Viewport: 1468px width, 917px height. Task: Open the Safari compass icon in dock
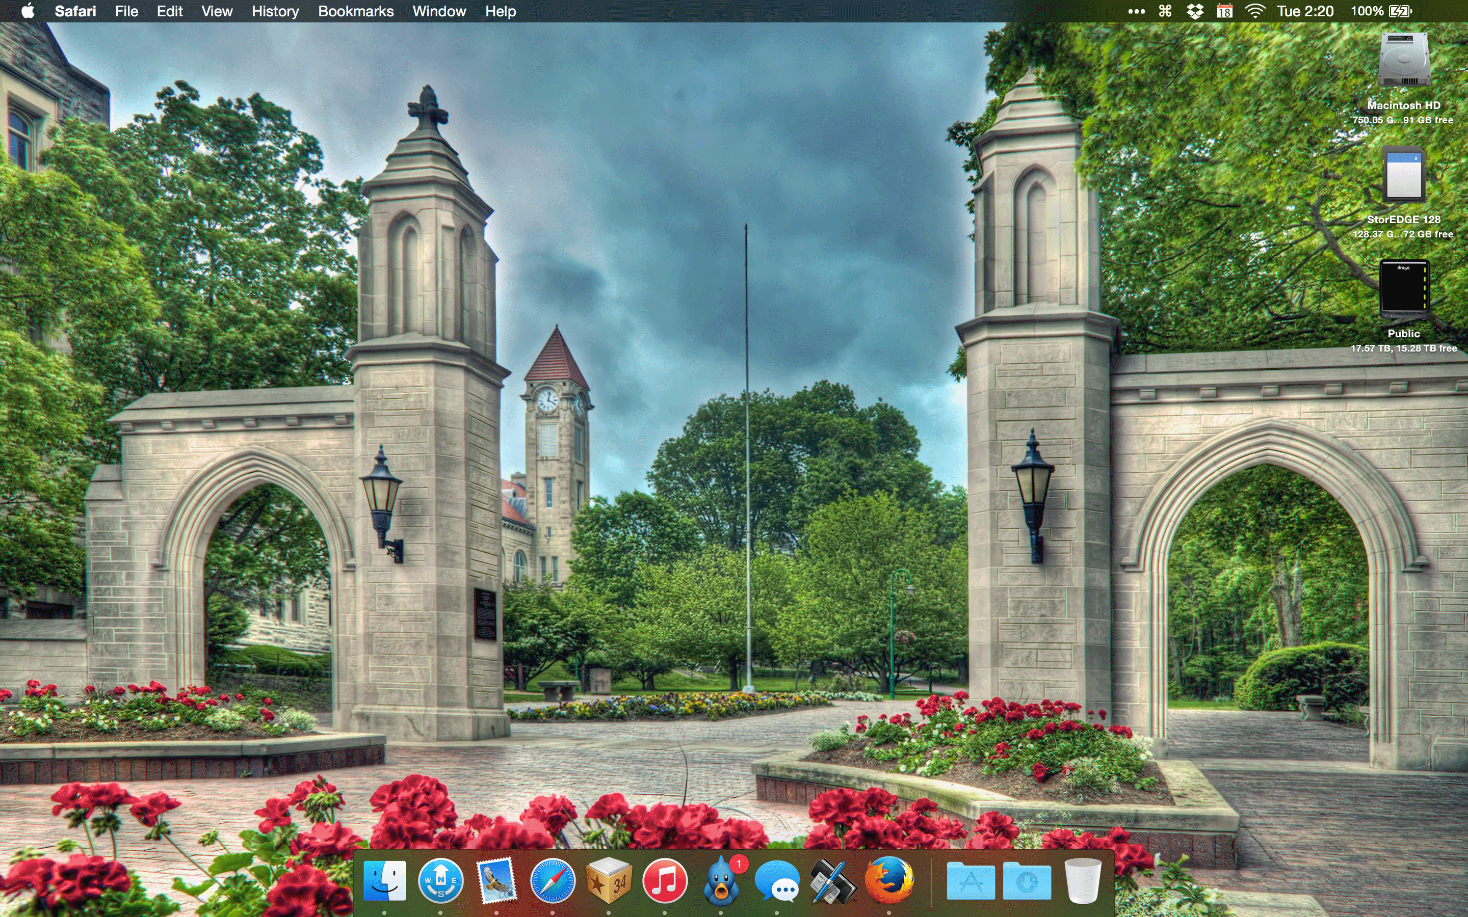(x=552, y=881)
